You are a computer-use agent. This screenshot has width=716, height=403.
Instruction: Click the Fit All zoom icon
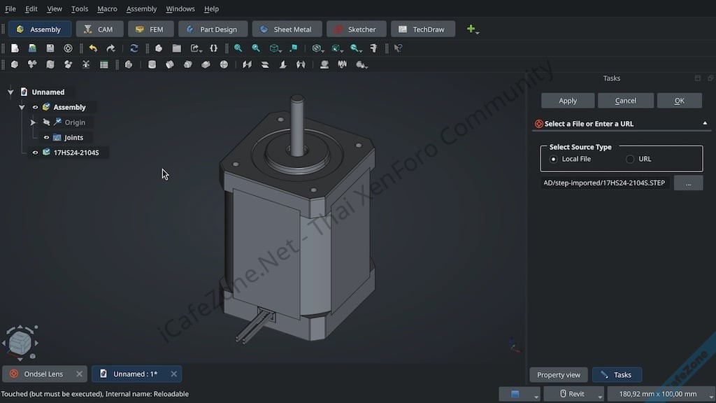(238, 48)
